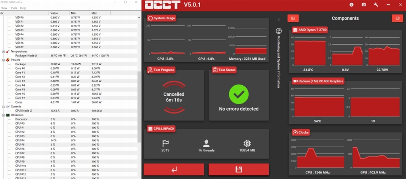406x179 pixels.
Task: Open the View menu in HWMonitor
Action: [4, 8]
